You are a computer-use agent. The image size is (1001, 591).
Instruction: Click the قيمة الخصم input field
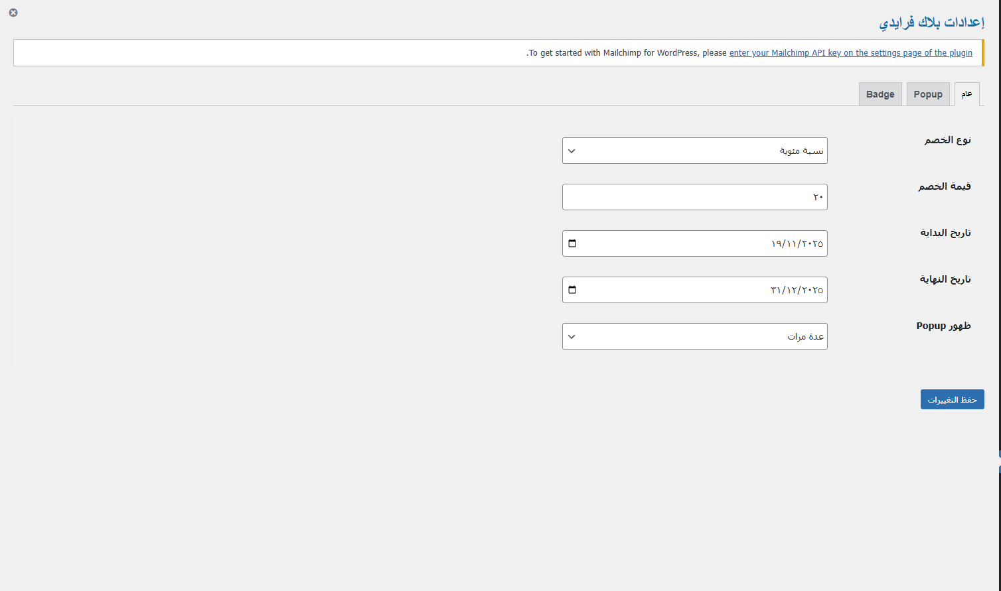[x=694, y=197]
